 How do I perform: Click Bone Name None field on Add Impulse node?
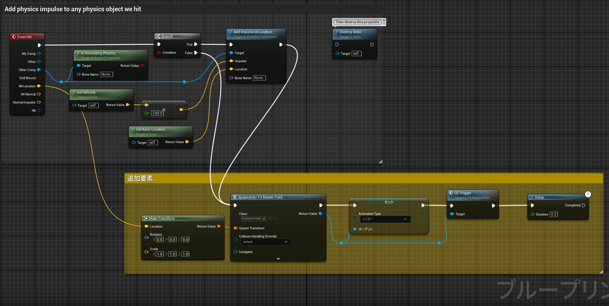tap(259, 78)
